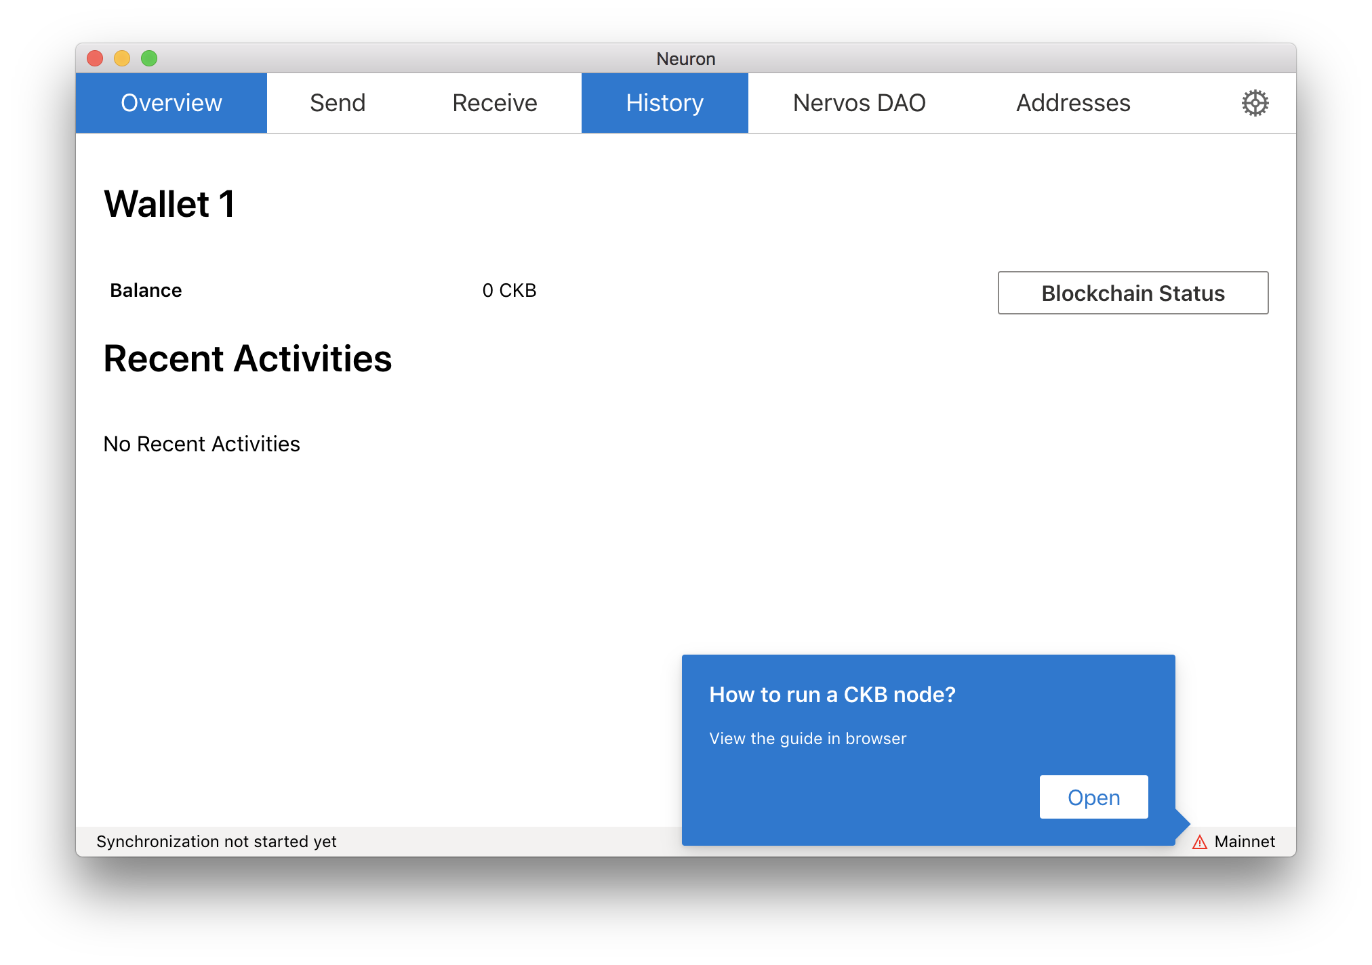Click the Mainnet network label

pyautogui.click(x=1245, y=842)
